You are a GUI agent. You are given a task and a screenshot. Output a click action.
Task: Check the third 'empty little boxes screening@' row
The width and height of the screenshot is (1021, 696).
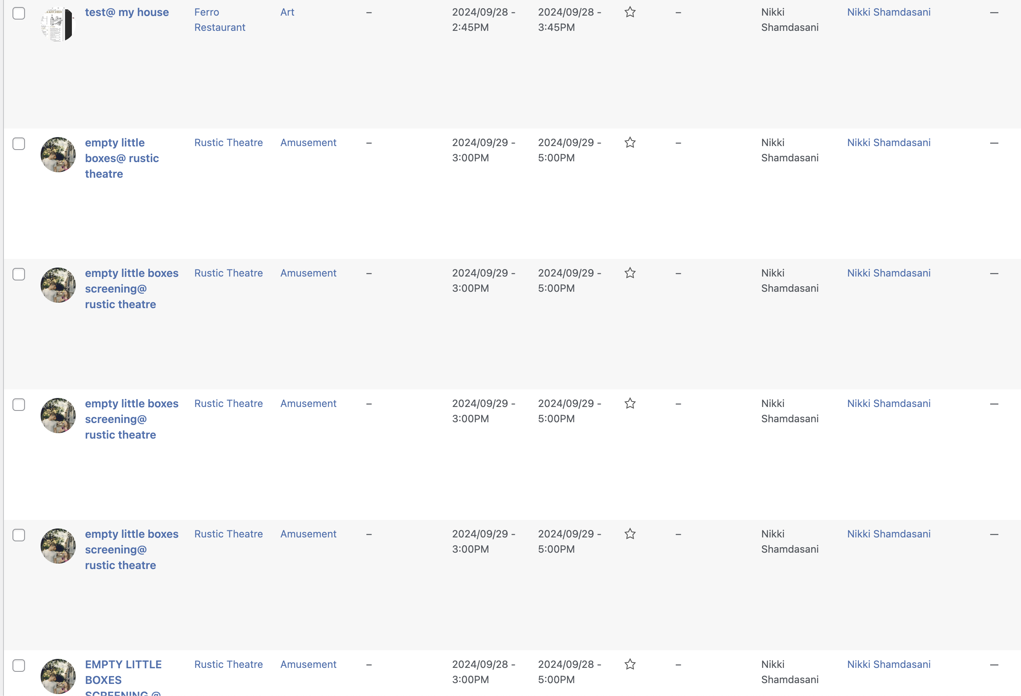[19, 535]
